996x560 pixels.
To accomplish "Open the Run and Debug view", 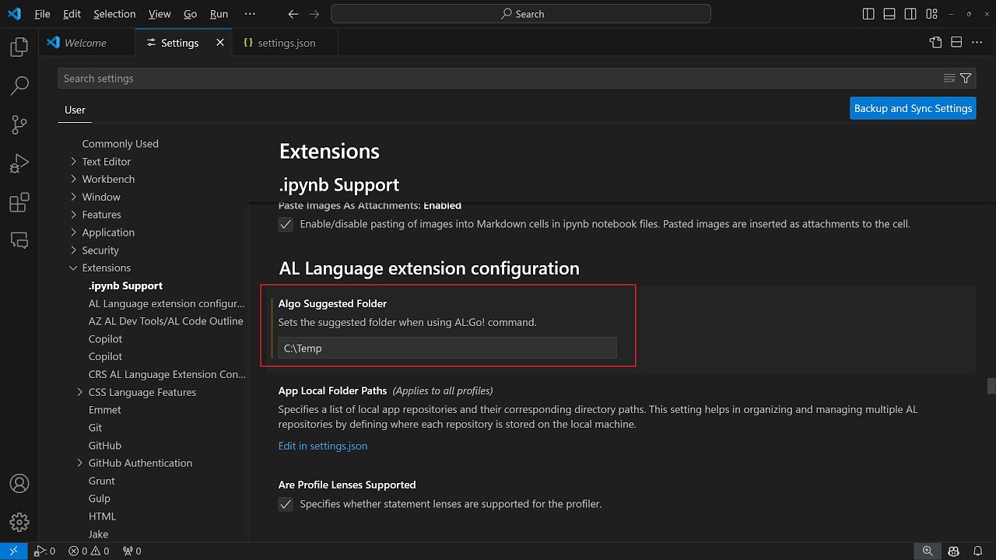I will [19, 163].
